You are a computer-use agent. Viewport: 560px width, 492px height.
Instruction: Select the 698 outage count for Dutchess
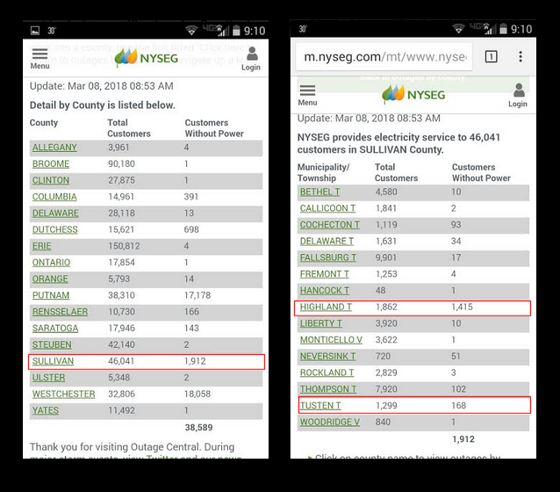191,229
